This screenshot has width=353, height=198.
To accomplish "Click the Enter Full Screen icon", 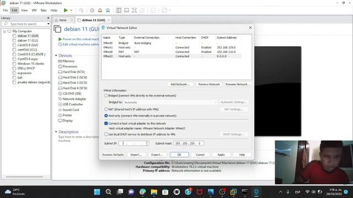I will [134, 10].
